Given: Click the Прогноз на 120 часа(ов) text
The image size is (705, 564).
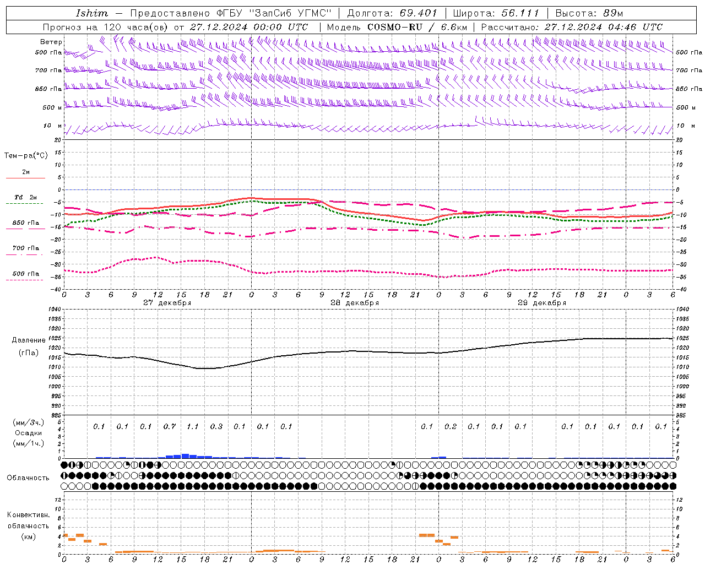Looking at the screenshot, I should pos(106,27).
